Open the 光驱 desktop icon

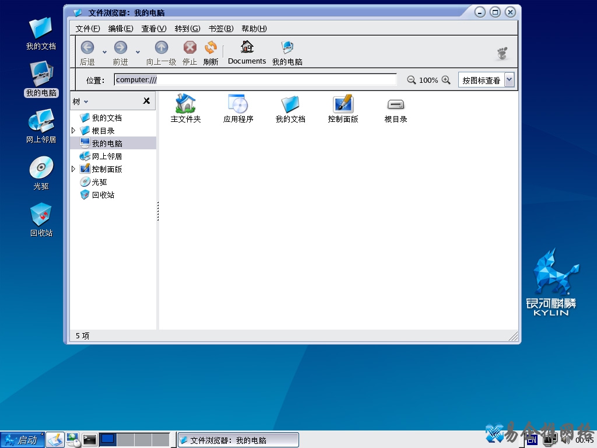(x=41, y=169)
